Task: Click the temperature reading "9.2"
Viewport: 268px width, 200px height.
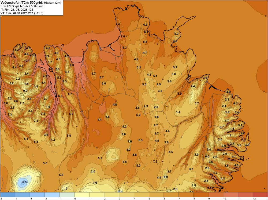Action: coord(219,150)
